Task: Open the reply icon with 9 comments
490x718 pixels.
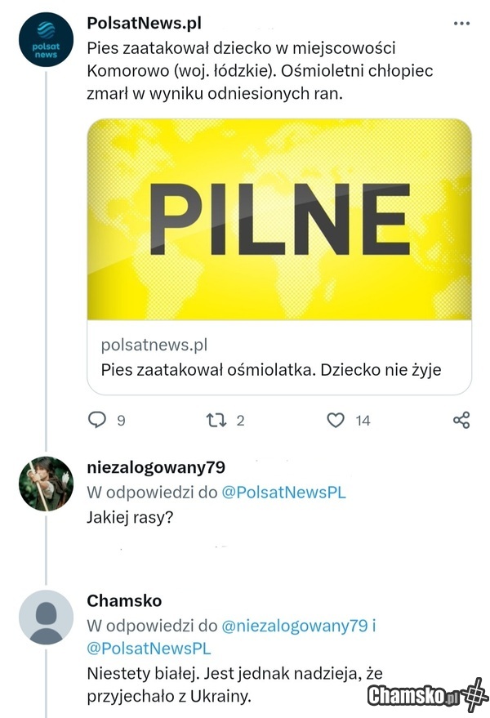Action: [x=98, y=420]
